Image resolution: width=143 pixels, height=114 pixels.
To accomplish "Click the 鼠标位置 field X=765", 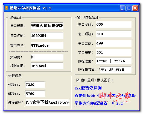I will 114,61.
